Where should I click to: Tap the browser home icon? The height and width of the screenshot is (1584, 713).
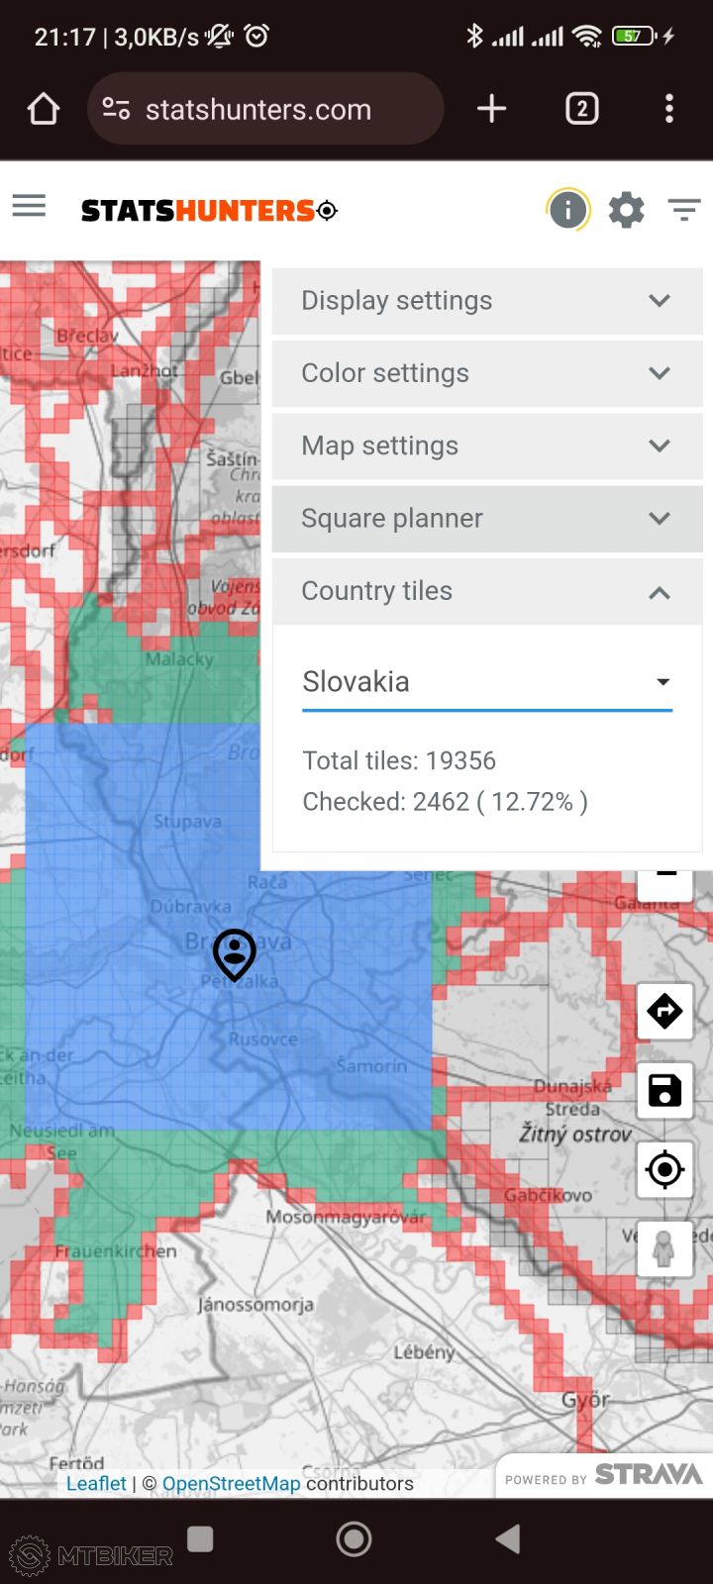click(44, 109)
